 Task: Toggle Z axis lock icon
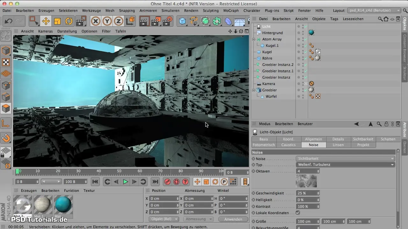click(119, 21)
